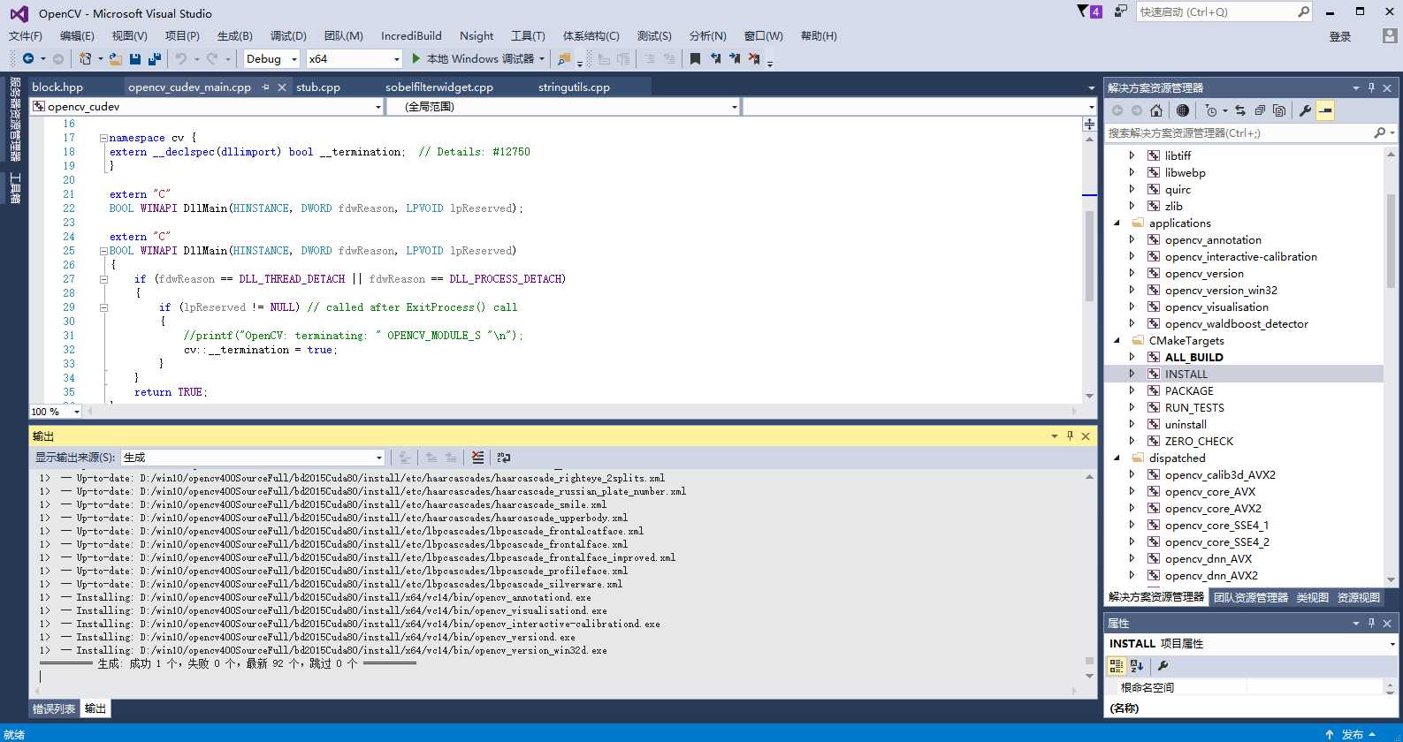1403x742 pixels.
Task: Select the opencv_core_AVX2 project
Action: point(1213,508)
